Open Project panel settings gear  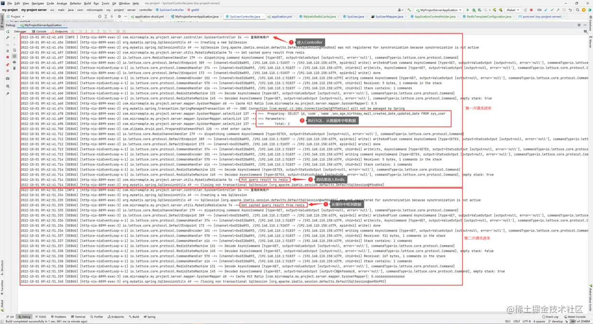pos(119,16)
